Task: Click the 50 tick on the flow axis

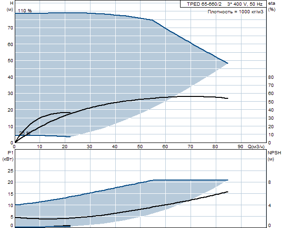Action: 140,147
